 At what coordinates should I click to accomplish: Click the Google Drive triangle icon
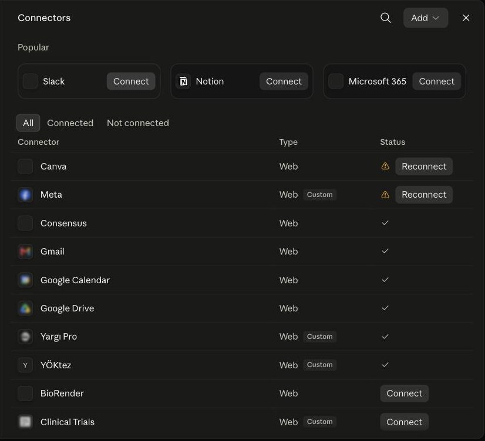pyautogui.click(x=25, y=308)
